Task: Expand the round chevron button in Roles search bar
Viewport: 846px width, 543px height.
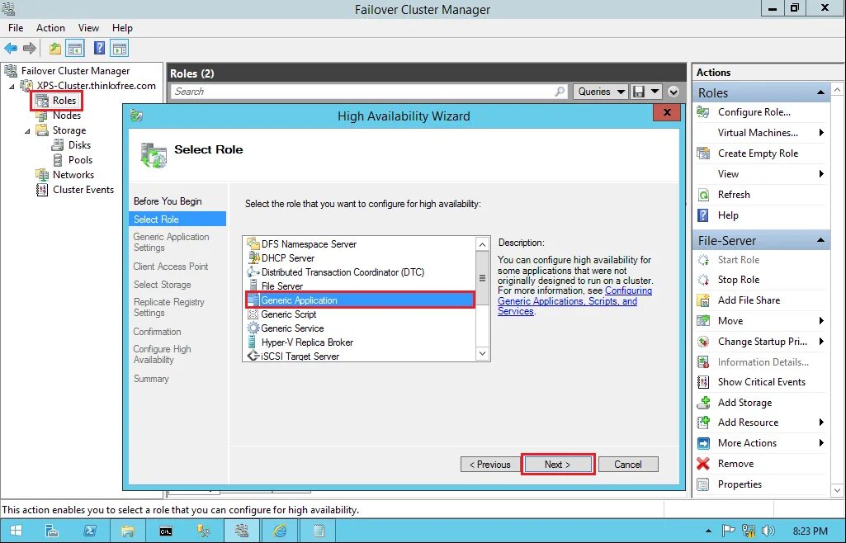Action: click(x=673, y=92)
